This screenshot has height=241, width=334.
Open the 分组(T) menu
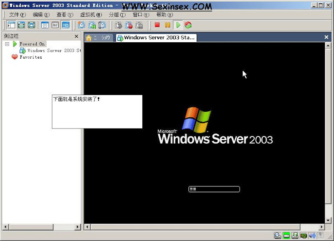point(117,15)
